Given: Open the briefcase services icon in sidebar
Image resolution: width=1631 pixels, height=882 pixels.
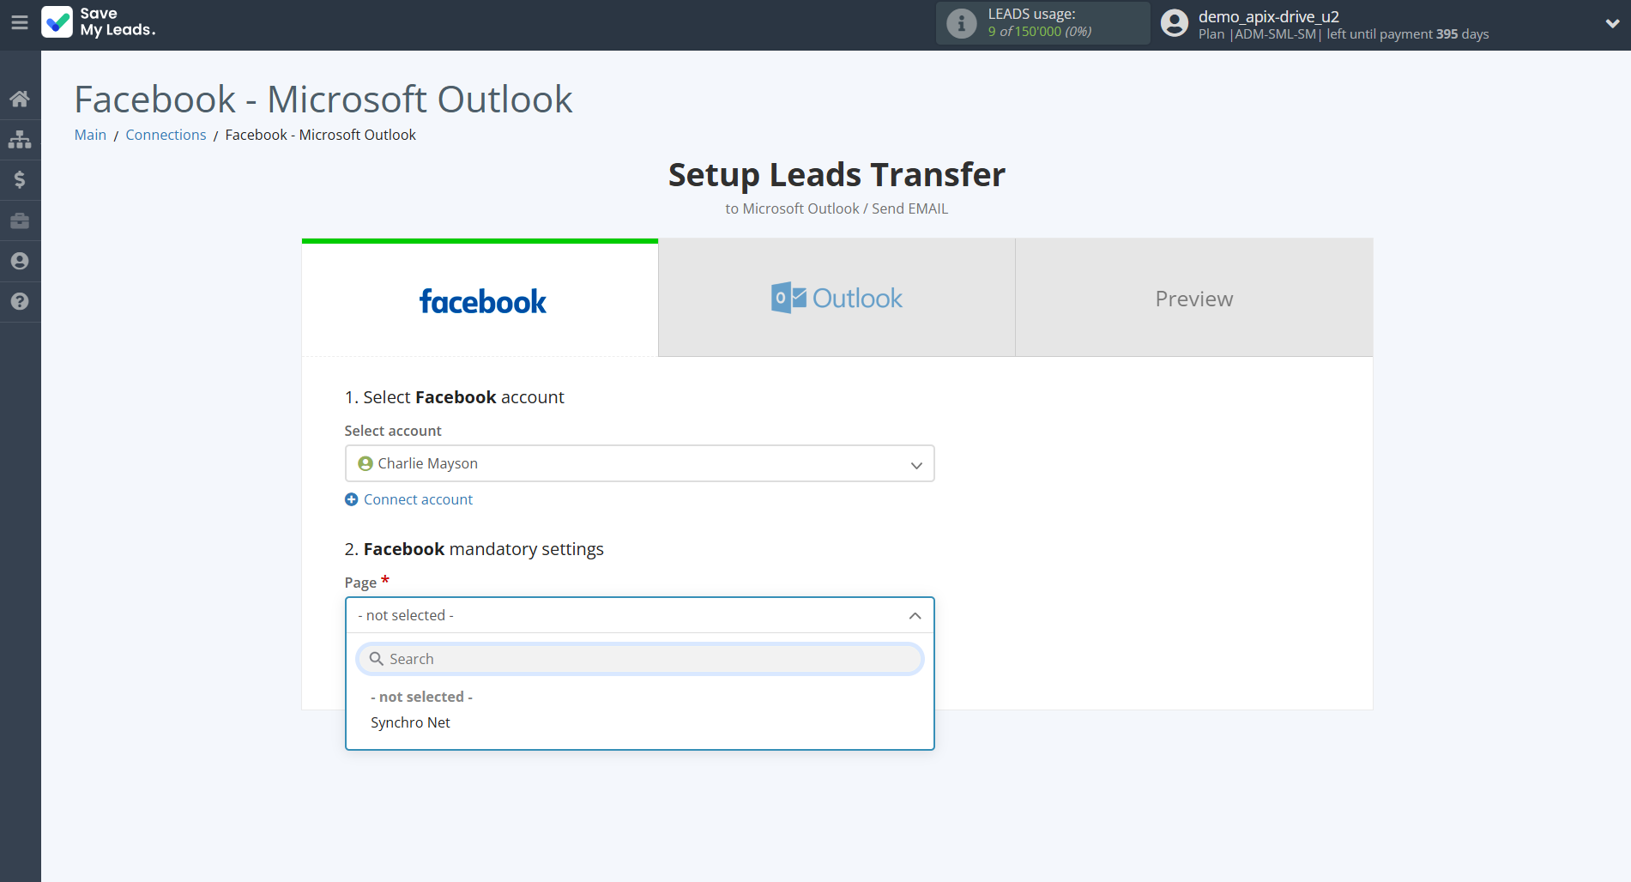Looking at the screenshot, I should pos(20,220).
